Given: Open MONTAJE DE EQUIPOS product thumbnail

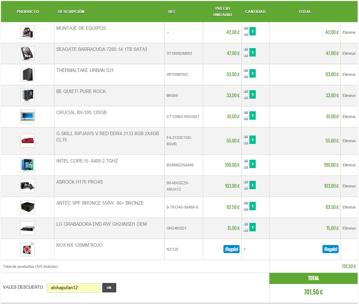Looking at the screenshot, I should click(x=27, y=32).
